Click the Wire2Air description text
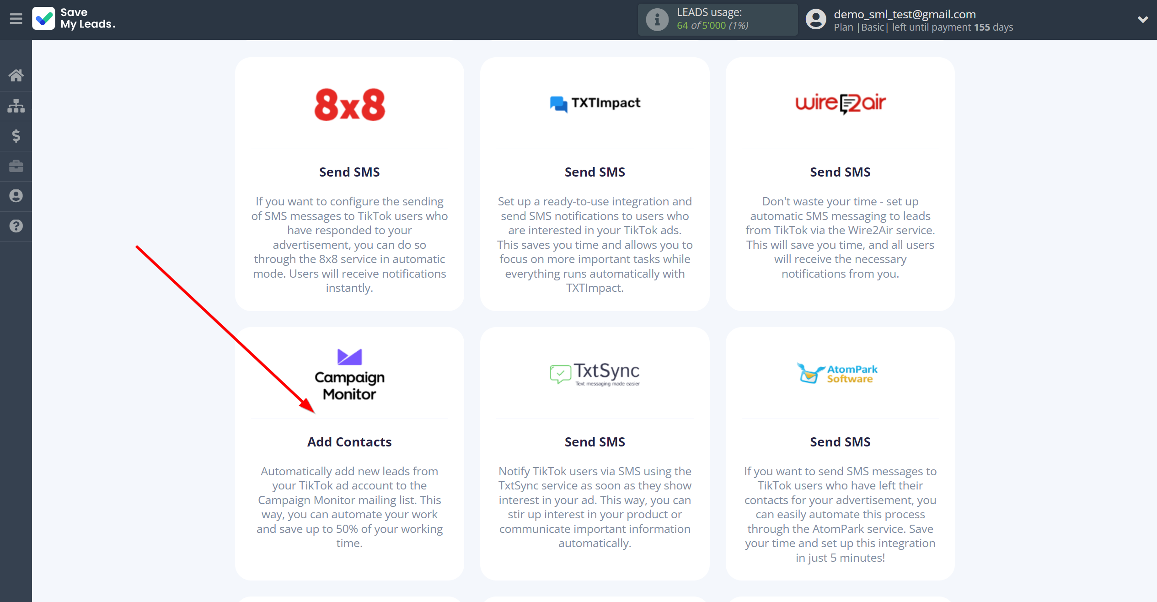 coord(841,237)
